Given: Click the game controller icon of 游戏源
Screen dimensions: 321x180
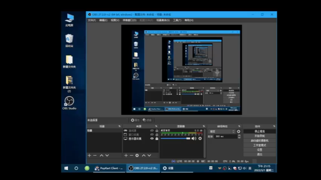Looking at the screenshot, I should coord(125,131).
